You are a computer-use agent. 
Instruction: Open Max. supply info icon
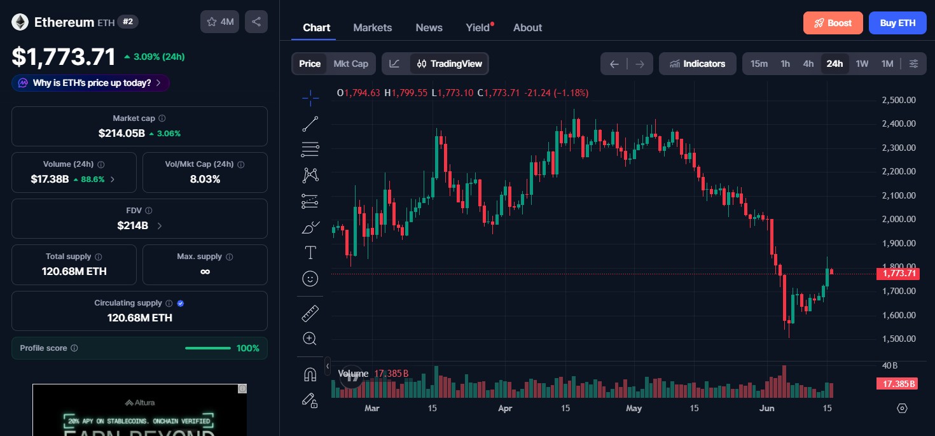[230, 257]
